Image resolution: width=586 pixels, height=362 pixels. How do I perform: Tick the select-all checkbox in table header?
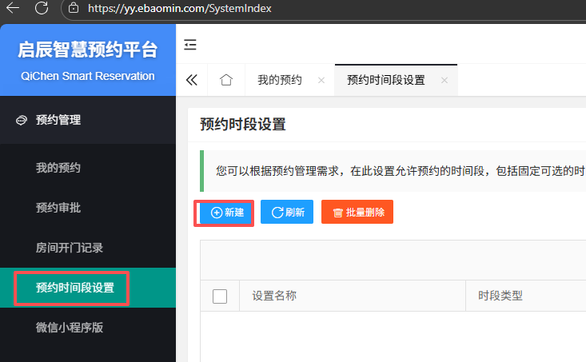(220, 296)
